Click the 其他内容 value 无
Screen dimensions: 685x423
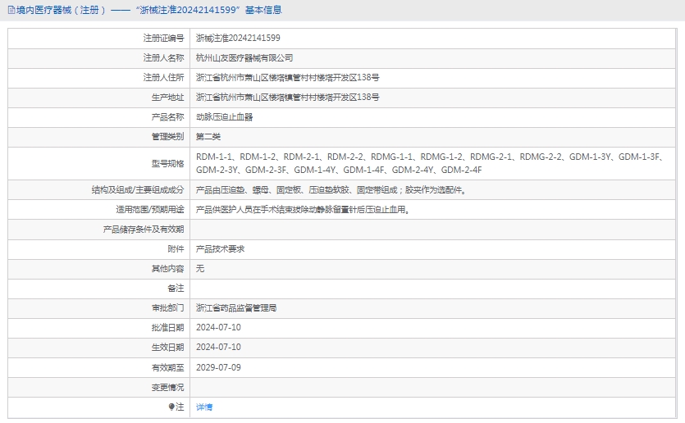pyautogui.click(x=200, y=268)
